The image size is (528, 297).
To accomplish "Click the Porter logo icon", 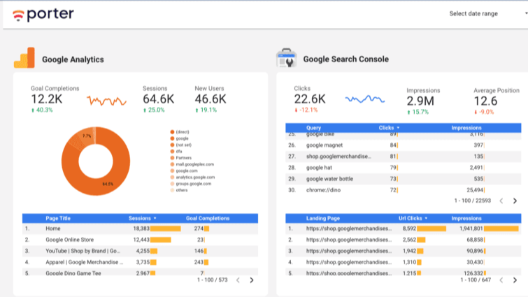I will (18, 14).
